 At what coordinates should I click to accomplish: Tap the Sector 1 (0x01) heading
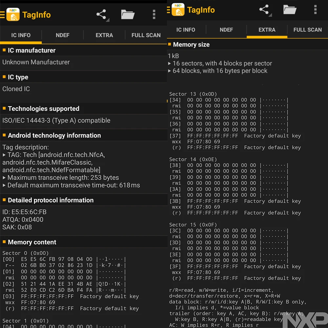[x=26, y=321]
